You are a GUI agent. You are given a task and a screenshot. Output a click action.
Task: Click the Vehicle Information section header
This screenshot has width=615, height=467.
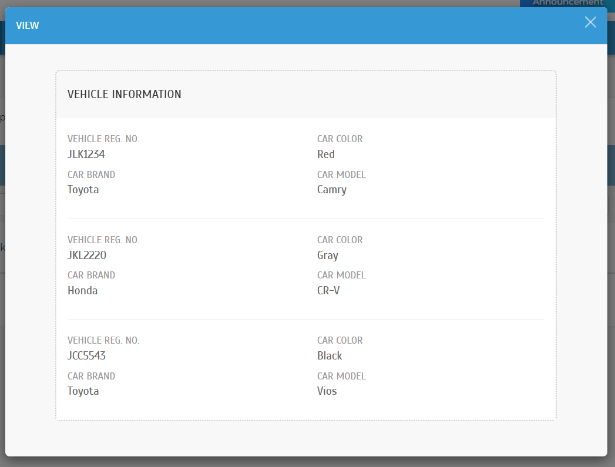[x=125, y=94]
